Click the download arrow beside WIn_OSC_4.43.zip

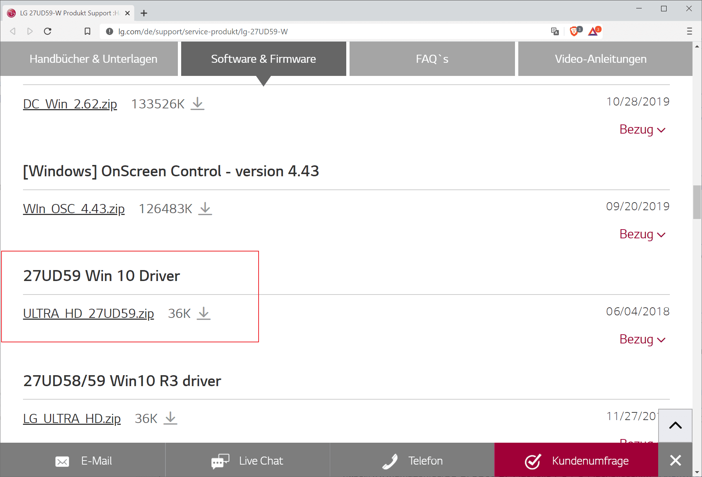[x=205, y=208]
